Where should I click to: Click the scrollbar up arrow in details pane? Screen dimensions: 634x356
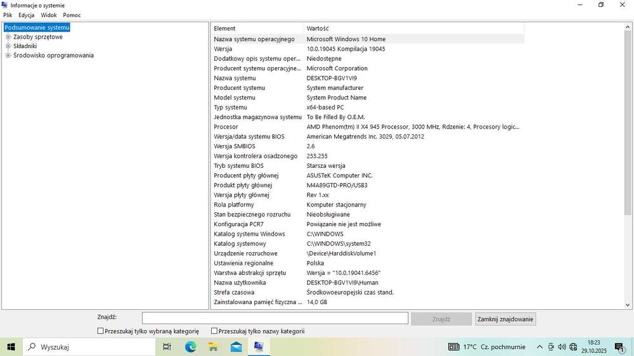click(x=628, y=27)
